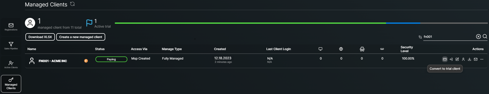Go to Active Clients in sidebar

11,65
